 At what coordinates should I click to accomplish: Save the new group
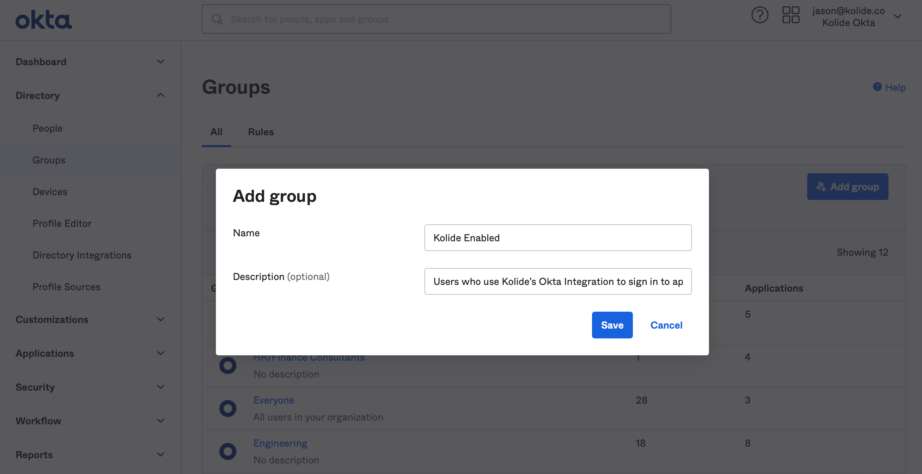click(x=612, y=325)
